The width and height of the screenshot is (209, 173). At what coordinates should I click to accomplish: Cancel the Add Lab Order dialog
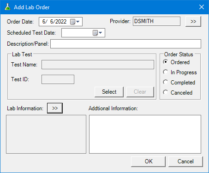185,161
